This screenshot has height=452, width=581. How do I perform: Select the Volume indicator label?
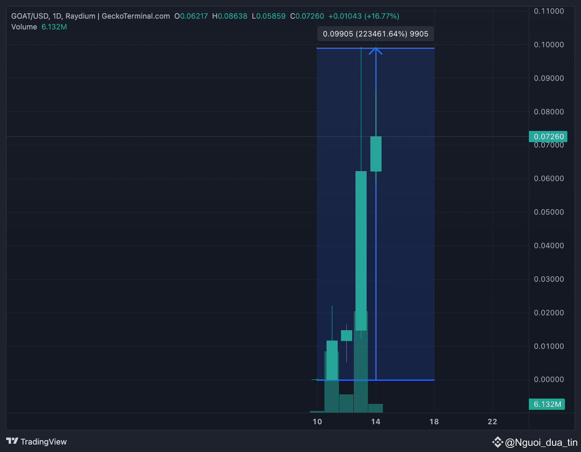pos(24,27)
